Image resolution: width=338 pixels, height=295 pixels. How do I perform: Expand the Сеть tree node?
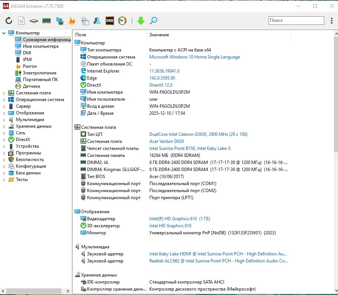pos(4,133)
